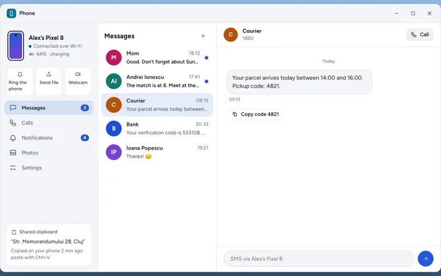
Task: Click Andrei Ionescu's green AI avatar
Action: pos(114,82)
